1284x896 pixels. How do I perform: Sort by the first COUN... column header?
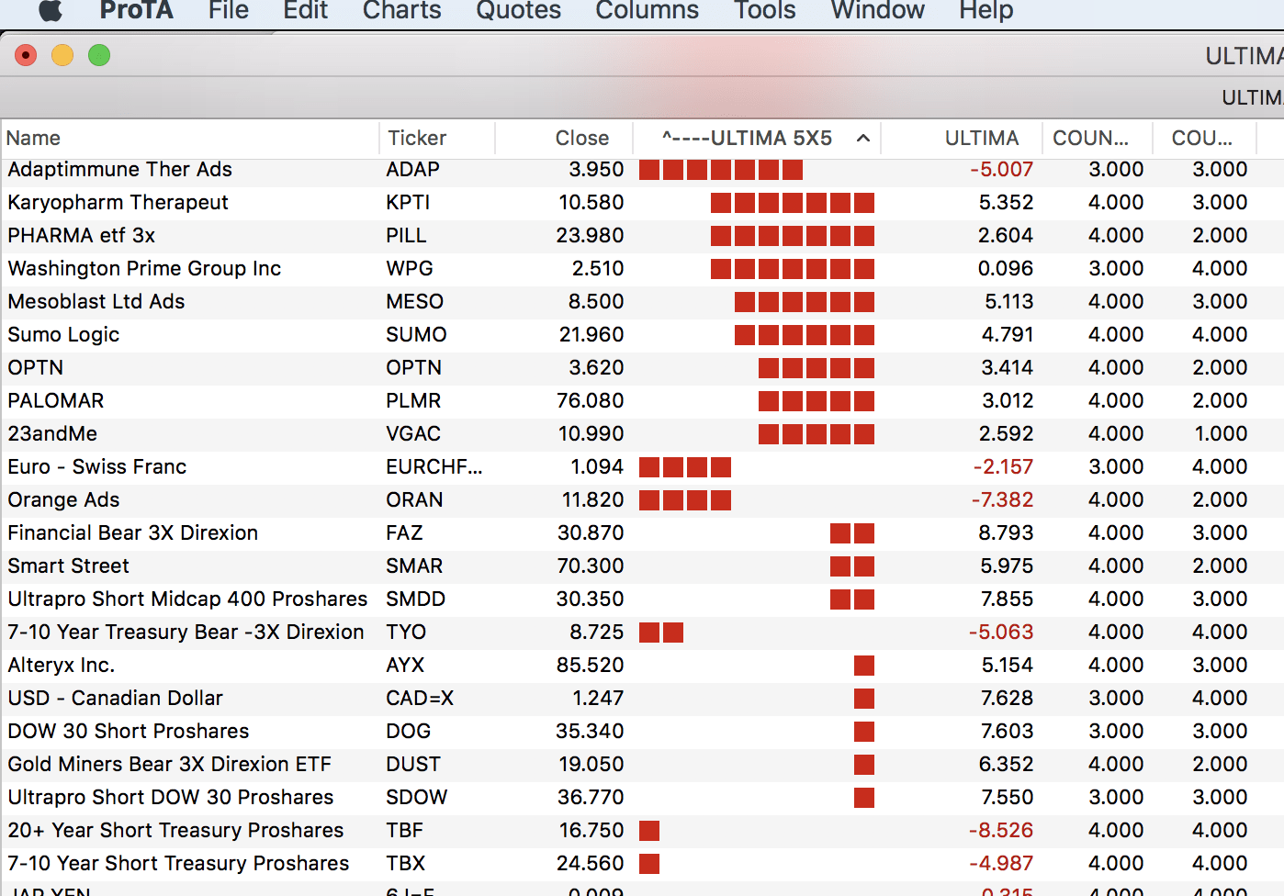coord(1097,138)
